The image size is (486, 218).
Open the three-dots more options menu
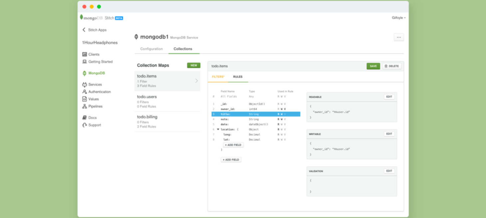[399, 37]
